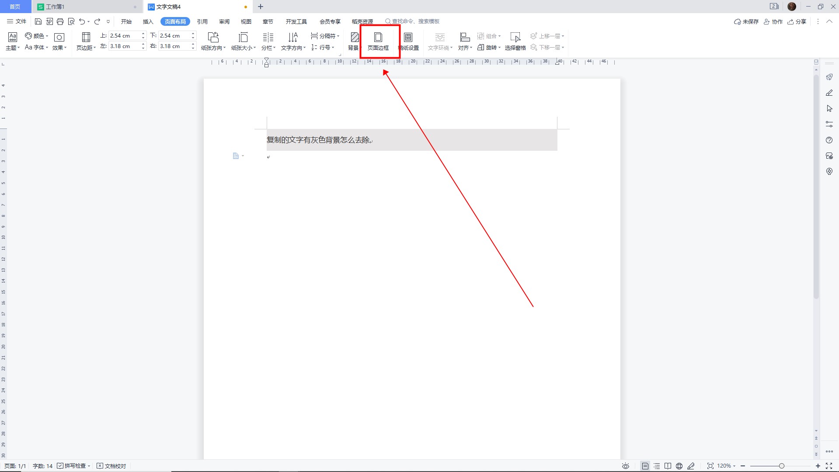839x472 pixels.
Task: Click the top margin 2.54 cm field
Action: tap(124, 35)
